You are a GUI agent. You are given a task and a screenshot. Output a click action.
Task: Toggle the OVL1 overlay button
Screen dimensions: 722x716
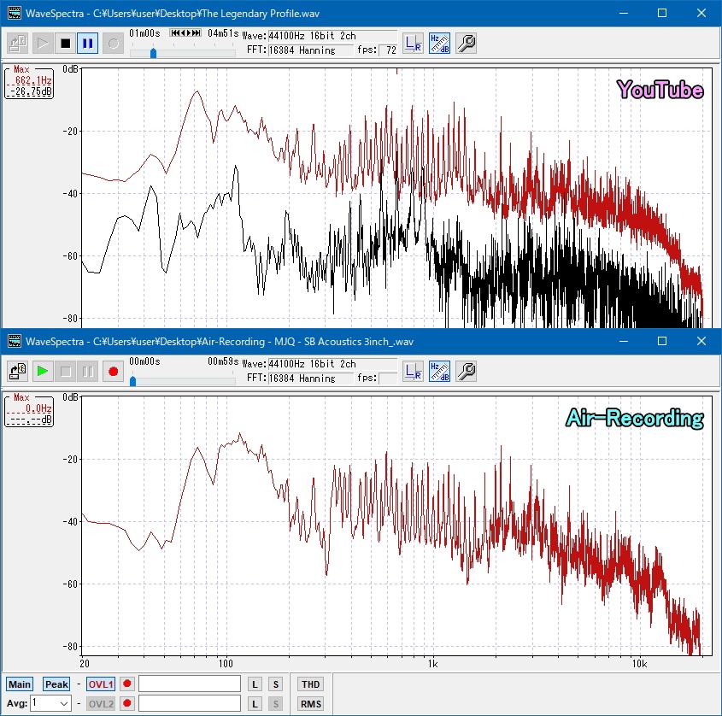(x=100, y=684)
